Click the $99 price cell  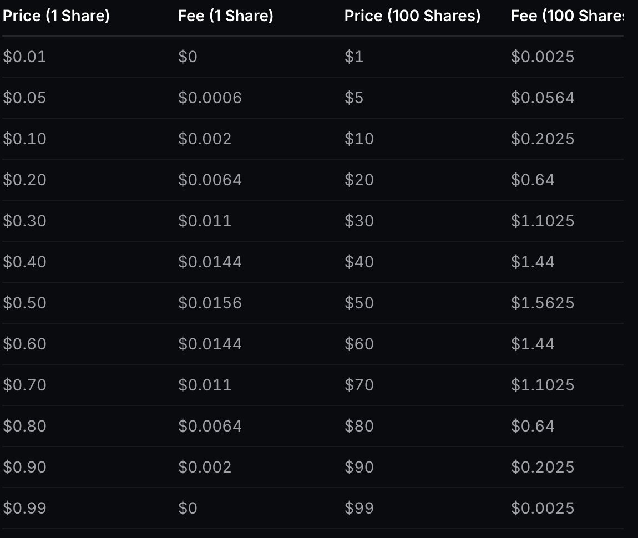(x=359, y=509)
